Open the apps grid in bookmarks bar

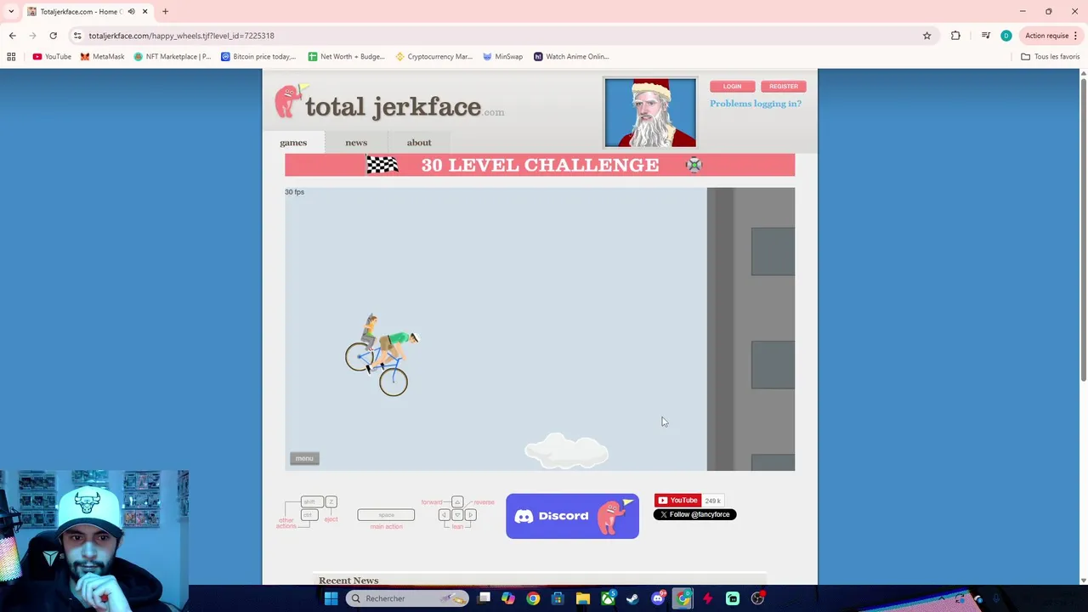pos(11,56)
